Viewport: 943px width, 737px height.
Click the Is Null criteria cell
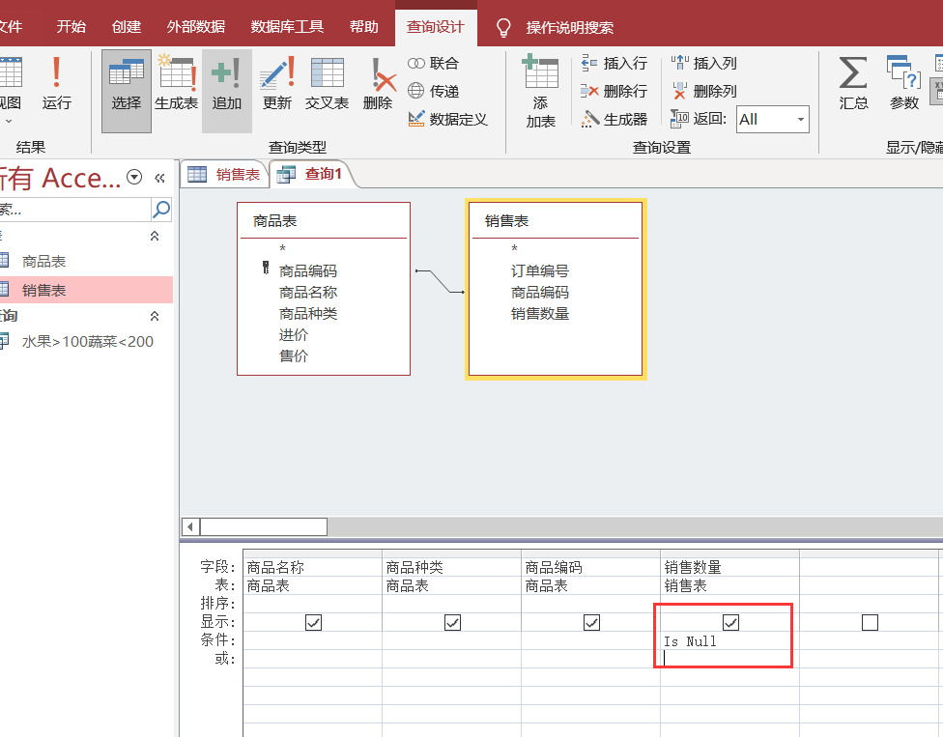click(x=729, y=640)
